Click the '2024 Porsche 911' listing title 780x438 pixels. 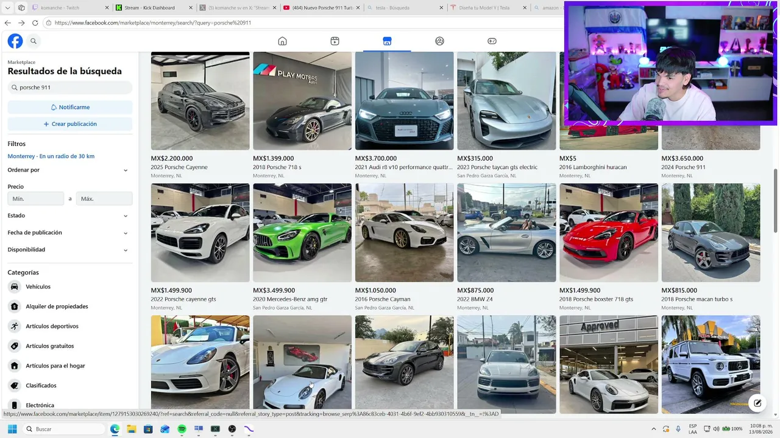[683, 167]
